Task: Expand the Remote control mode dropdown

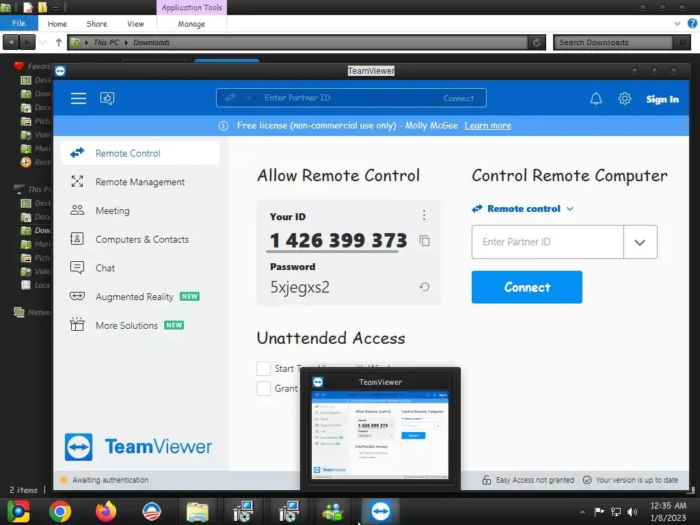Action: [523, 208]
